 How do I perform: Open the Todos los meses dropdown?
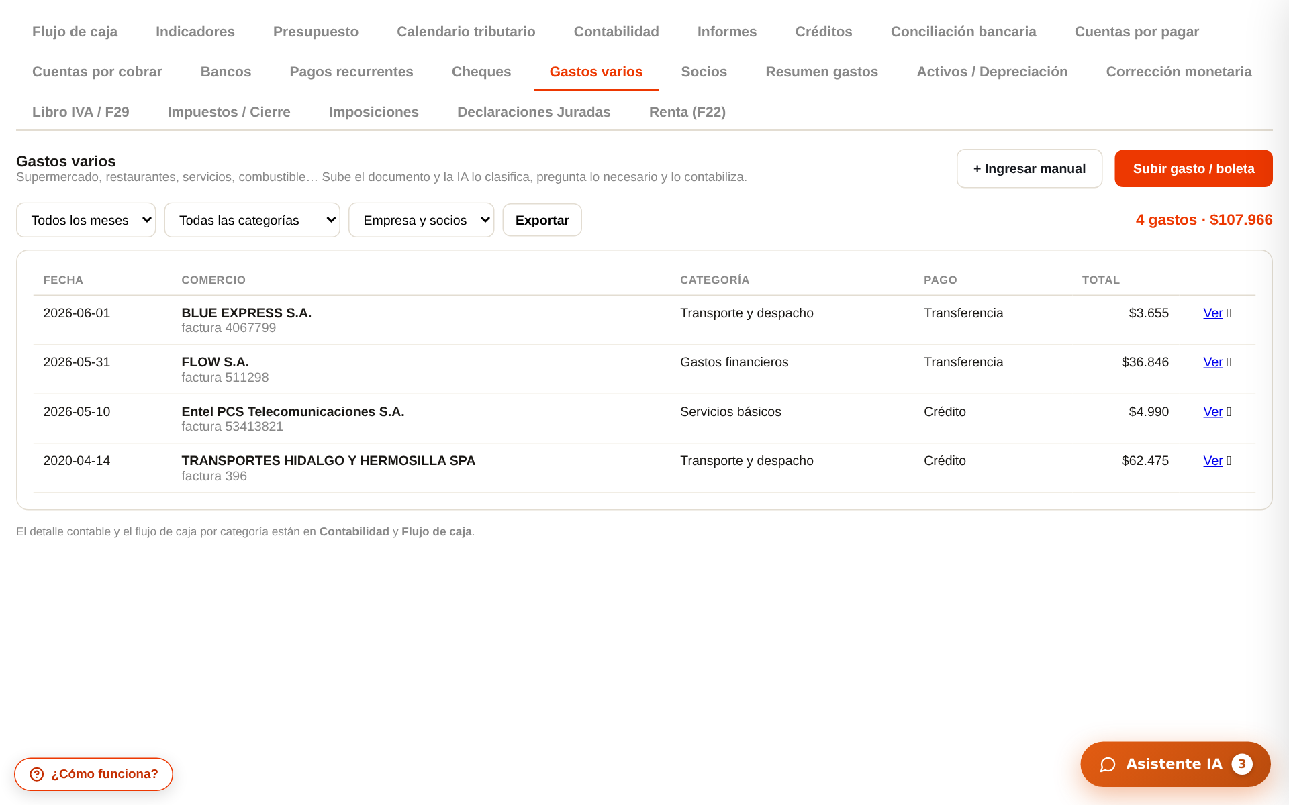point(86,220)
